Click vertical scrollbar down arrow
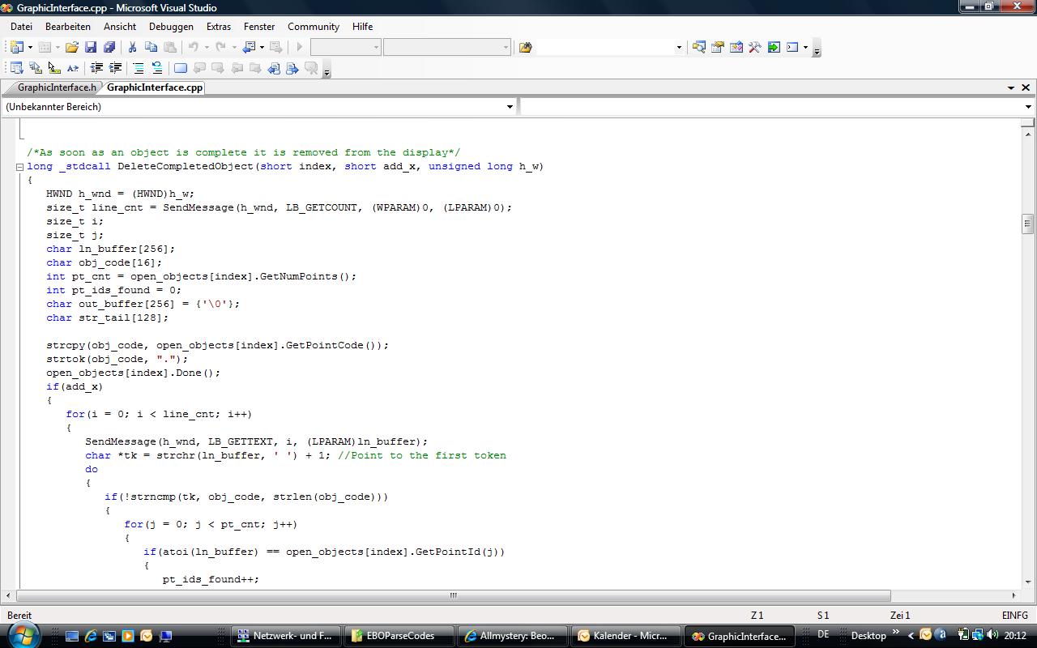 click(1028, 581)
